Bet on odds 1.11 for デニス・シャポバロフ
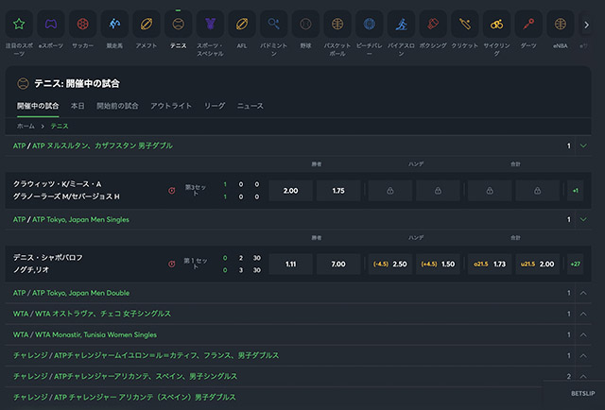Screen dimensions: 605x410 (290, 265)
